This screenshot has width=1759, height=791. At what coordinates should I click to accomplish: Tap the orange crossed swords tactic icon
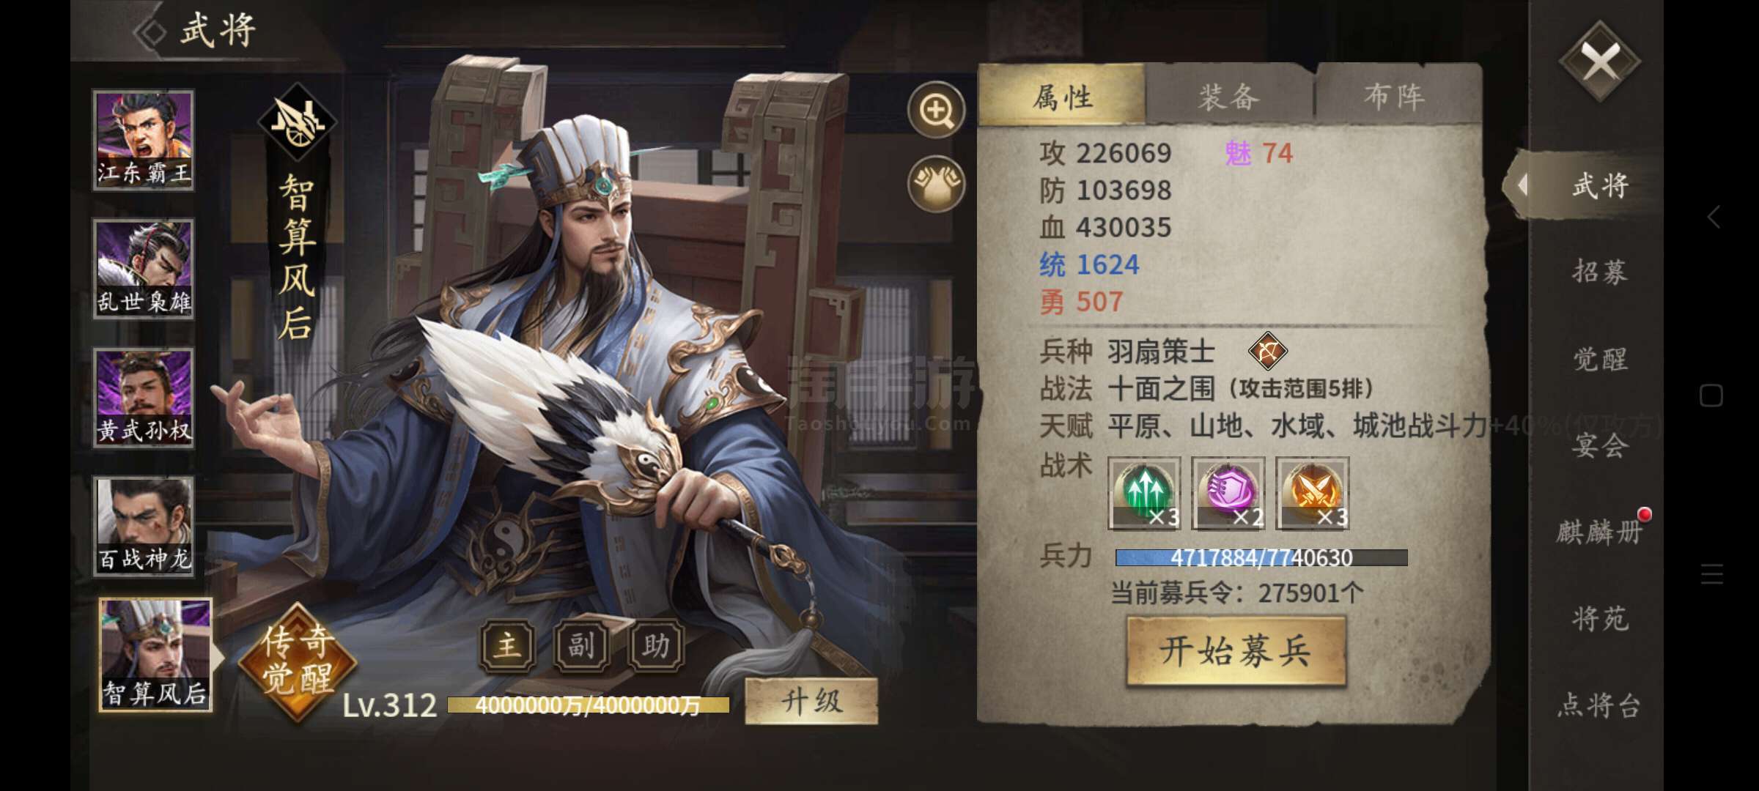(x=1313, y=493)
